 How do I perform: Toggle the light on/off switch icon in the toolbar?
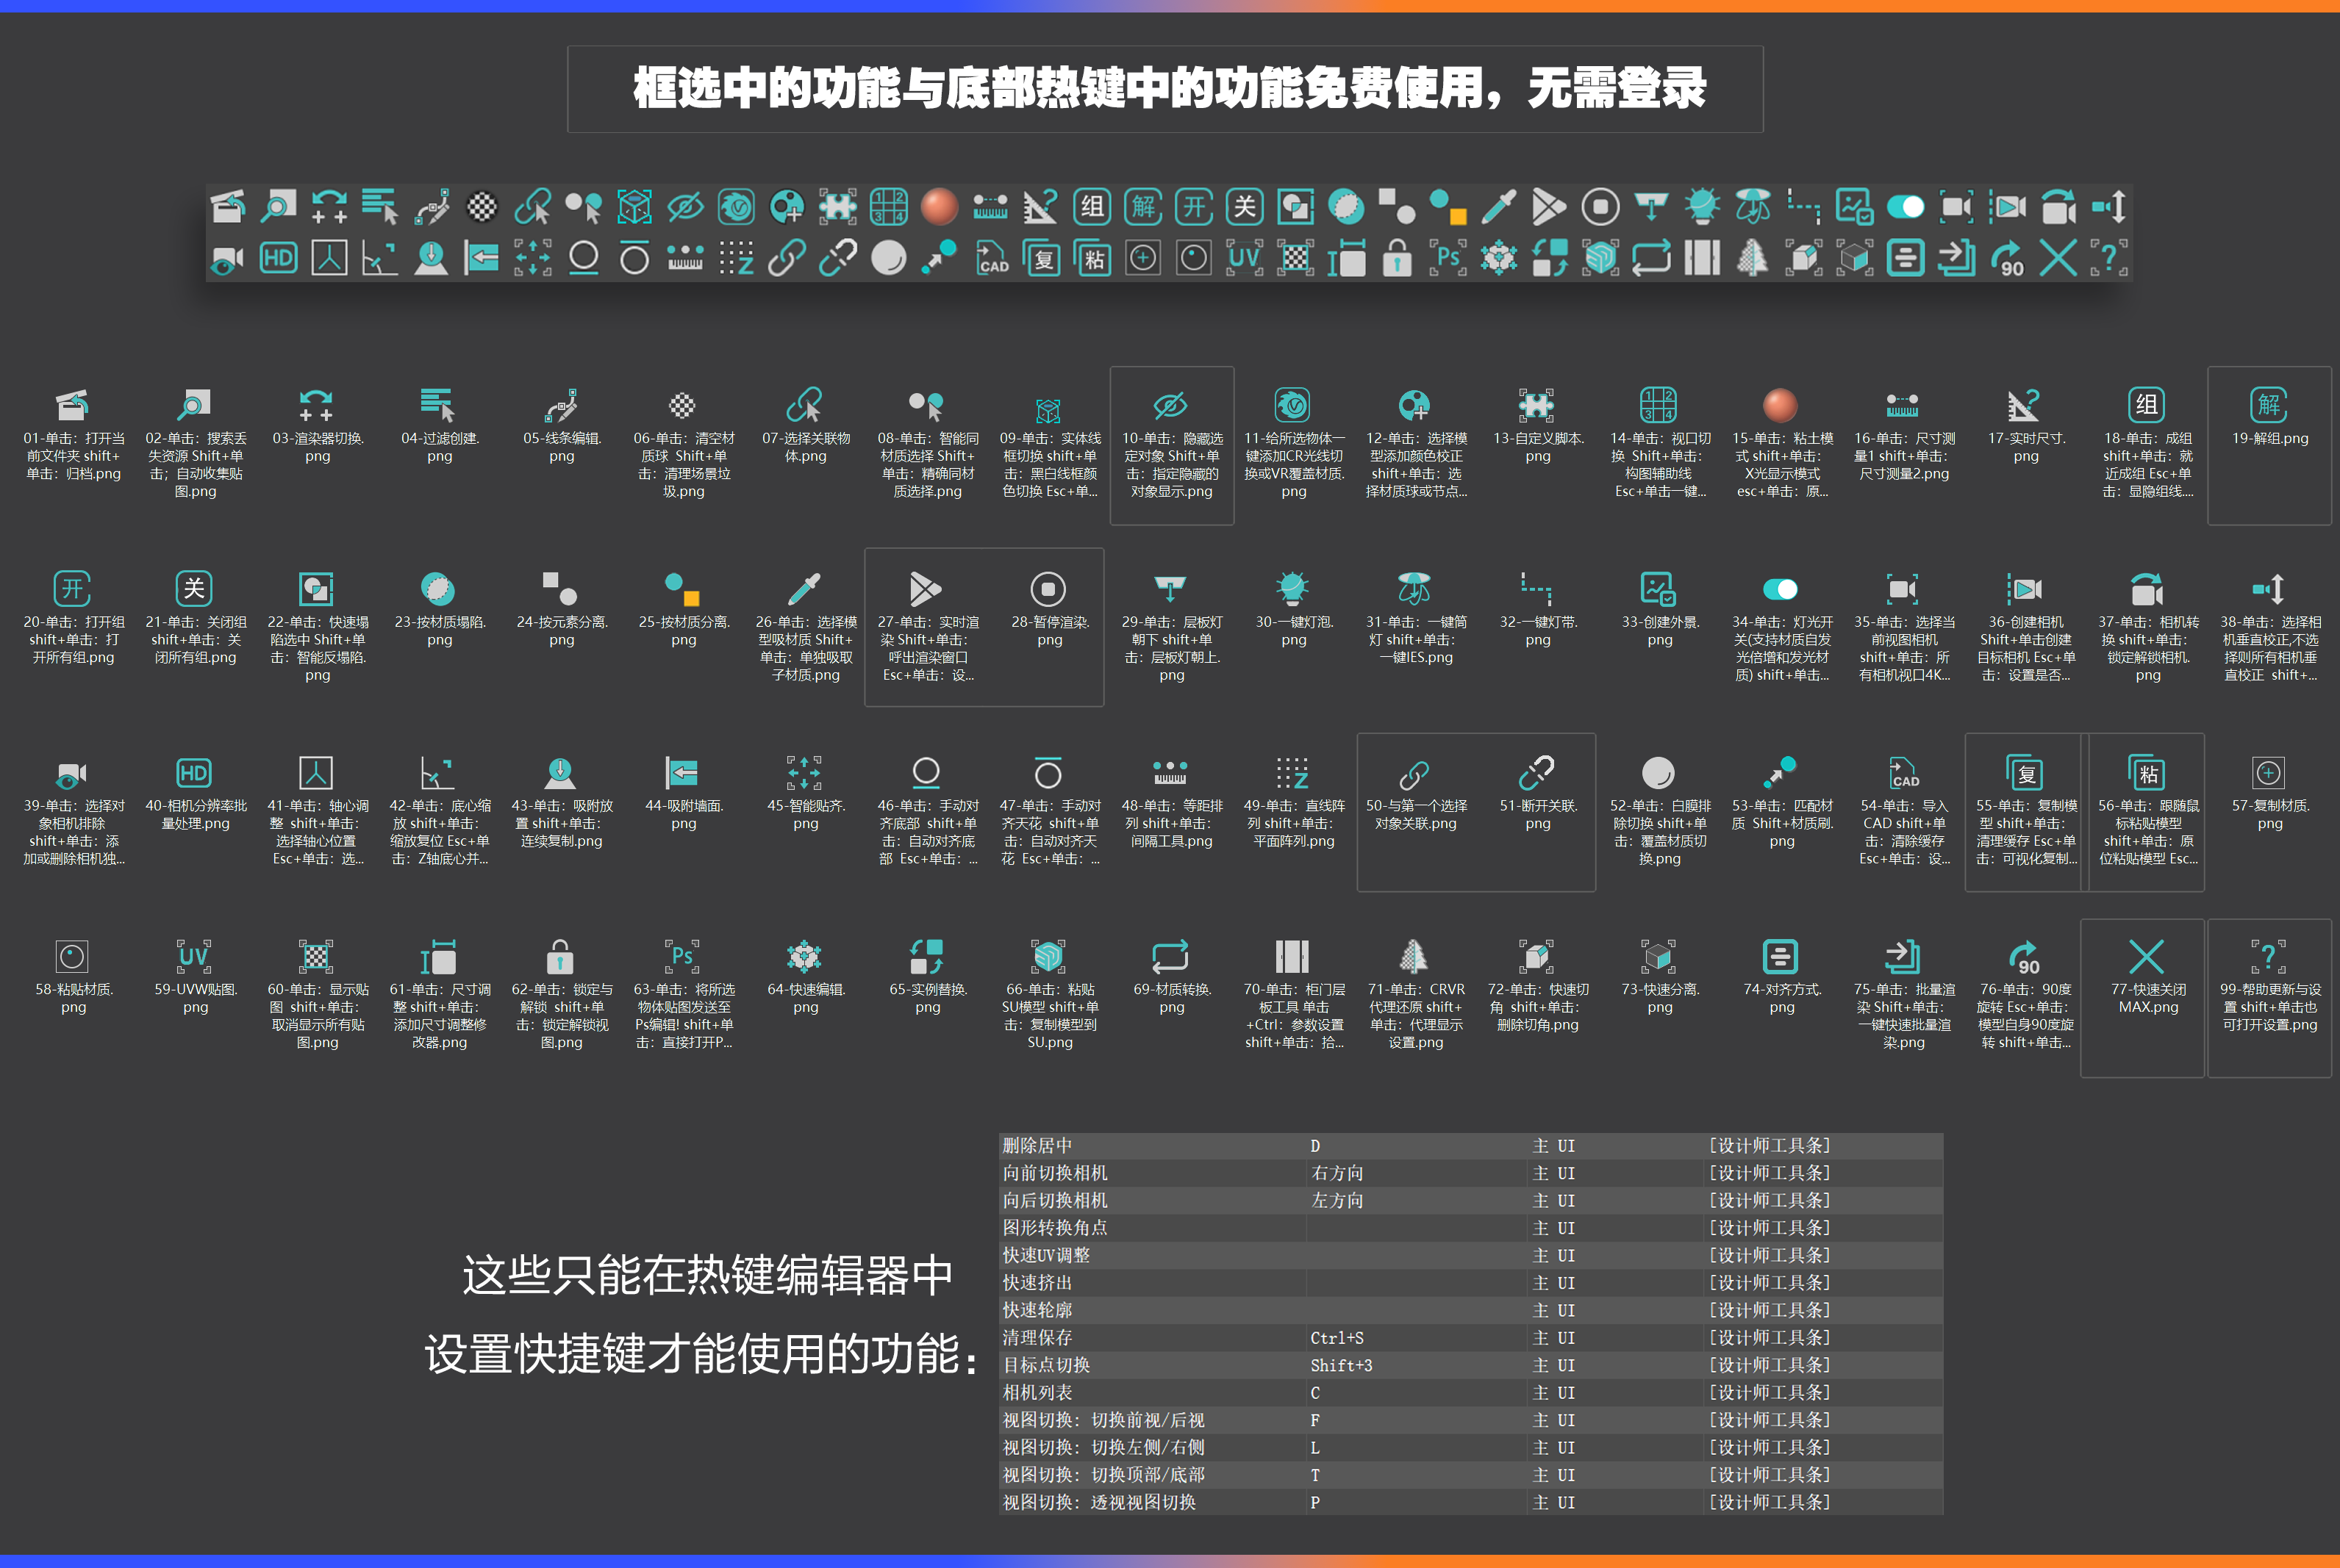pos(1904,207)
